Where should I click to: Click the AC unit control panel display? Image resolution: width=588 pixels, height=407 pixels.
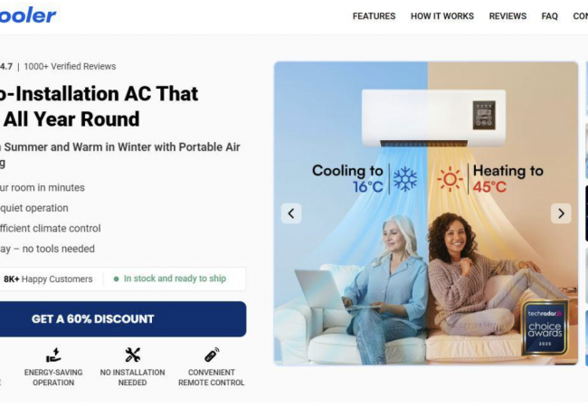pos(484,115)
